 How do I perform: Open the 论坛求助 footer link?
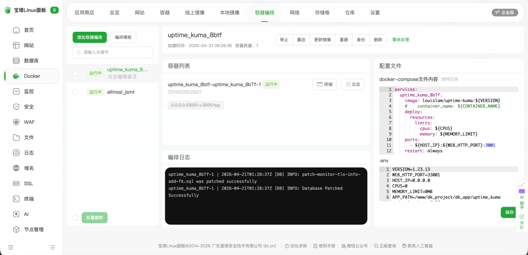pos(296,246)
